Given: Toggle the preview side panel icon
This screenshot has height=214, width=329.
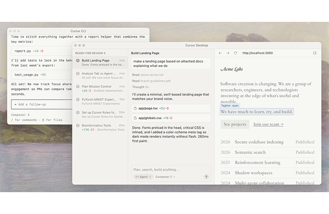Looking at the screenshot, I should pyautogui.click(x=315, y=53).
